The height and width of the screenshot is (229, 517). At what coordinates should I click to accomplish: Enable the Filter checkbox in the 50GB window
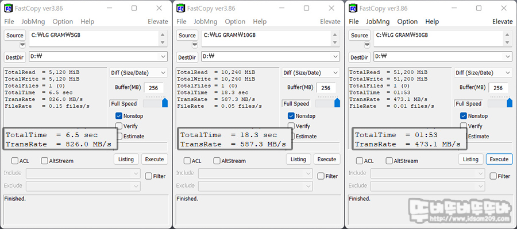point(493,176)
